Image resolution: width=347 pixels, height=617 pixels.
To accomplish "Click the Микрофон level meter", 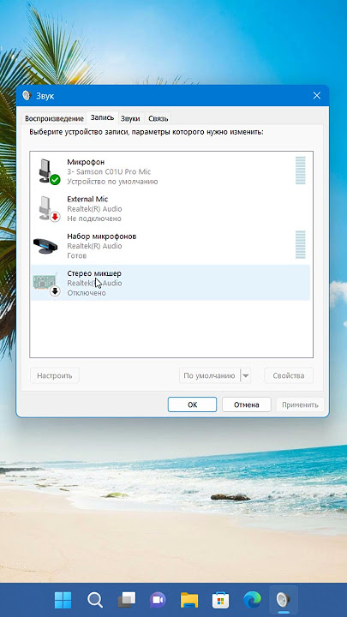I will pyautogui.click(x=300, y=171).
